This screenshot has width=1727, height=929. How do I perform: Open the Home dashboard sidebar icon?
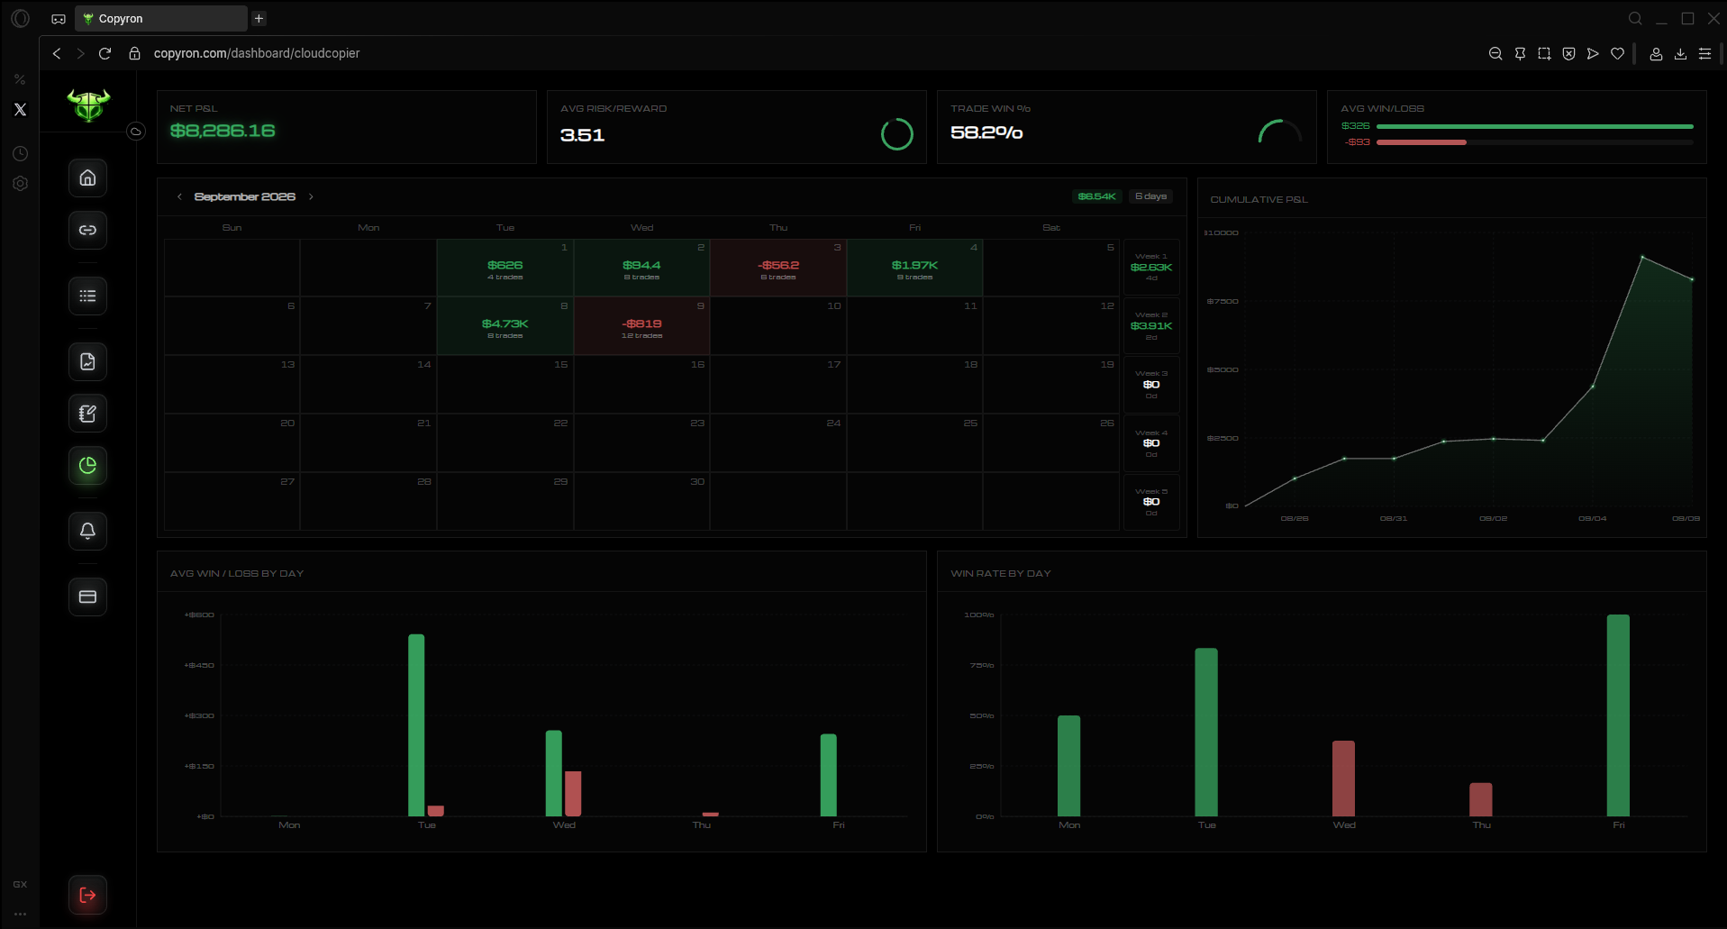87,178
